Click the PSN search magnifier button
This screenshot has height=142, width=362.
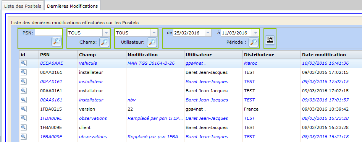(x=57, y=42)
